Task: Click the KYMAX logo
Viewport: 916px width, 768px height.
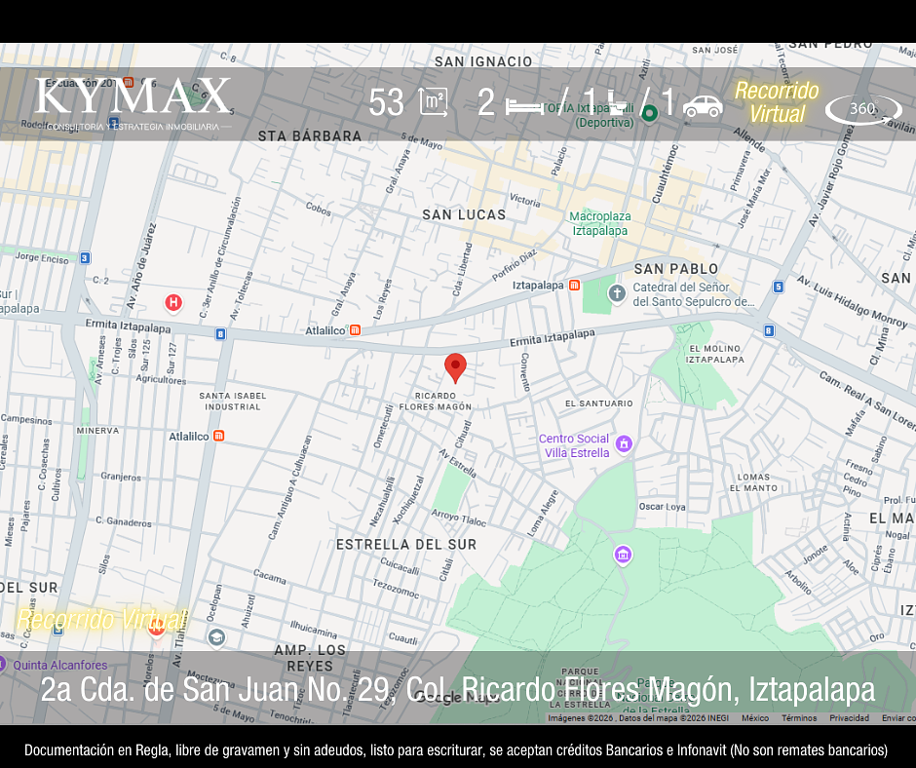Action: tap(133, 97)
